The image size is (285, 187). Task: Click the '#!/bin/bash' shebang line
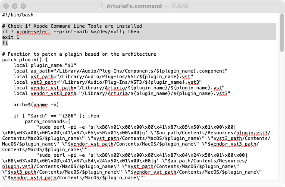coord(18,15)
